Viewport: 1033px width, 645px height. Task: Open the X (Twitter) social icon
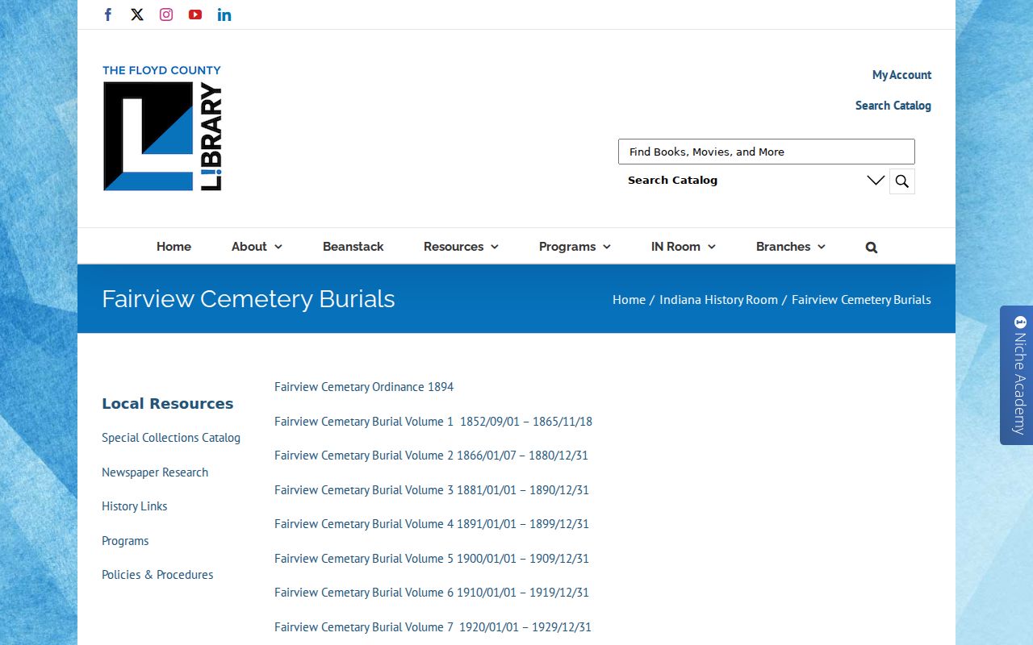point(137,15)
